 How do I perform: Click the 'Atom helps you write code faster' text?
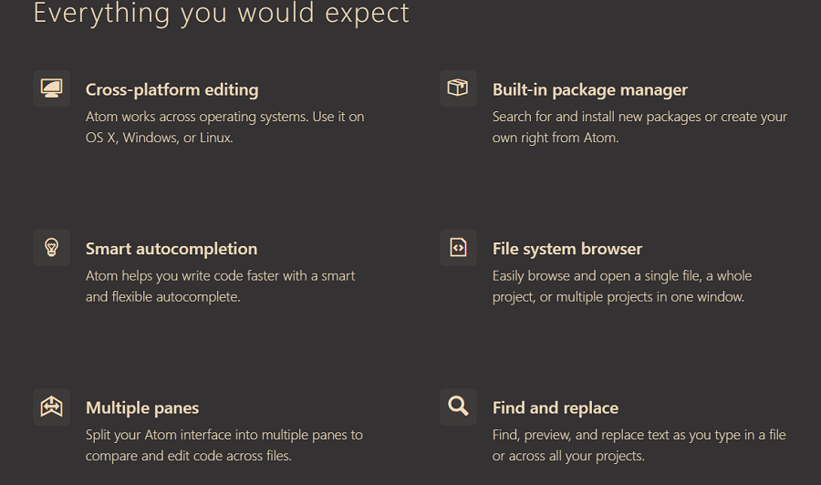tap(220, 286)
